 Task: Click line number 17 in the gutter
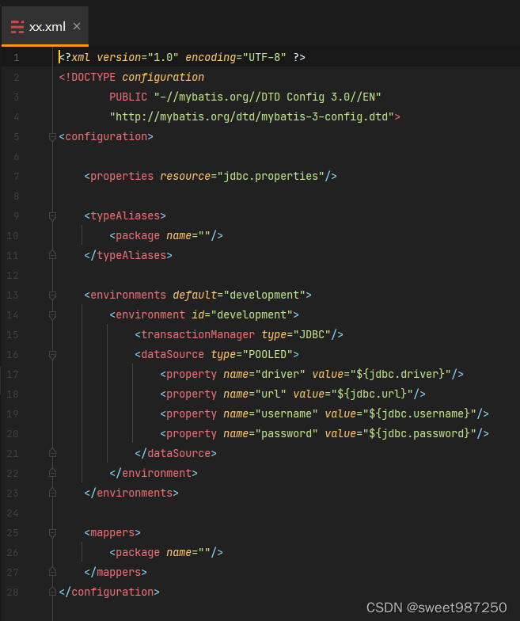[13, 375]
